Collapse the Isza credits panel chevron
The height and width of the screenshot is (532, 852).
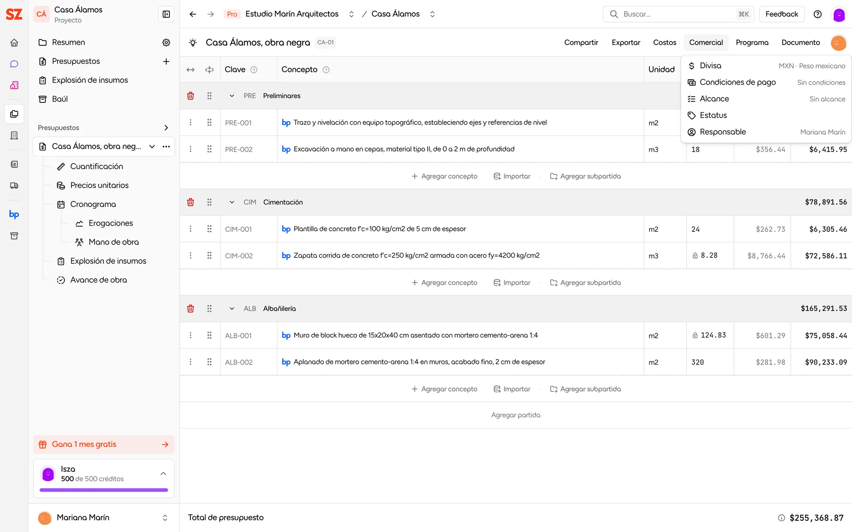coord(163,473)
